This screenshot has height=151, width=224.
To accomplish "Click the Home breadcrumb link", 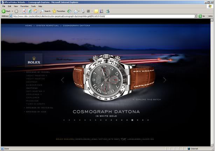I will click(29, 26).
